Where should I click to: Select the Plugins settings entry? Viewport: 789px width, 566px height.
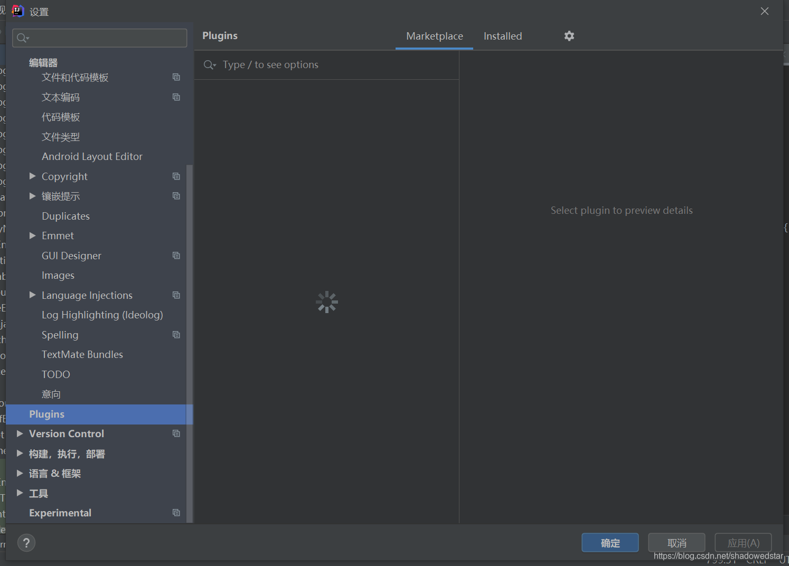point(99,414)
